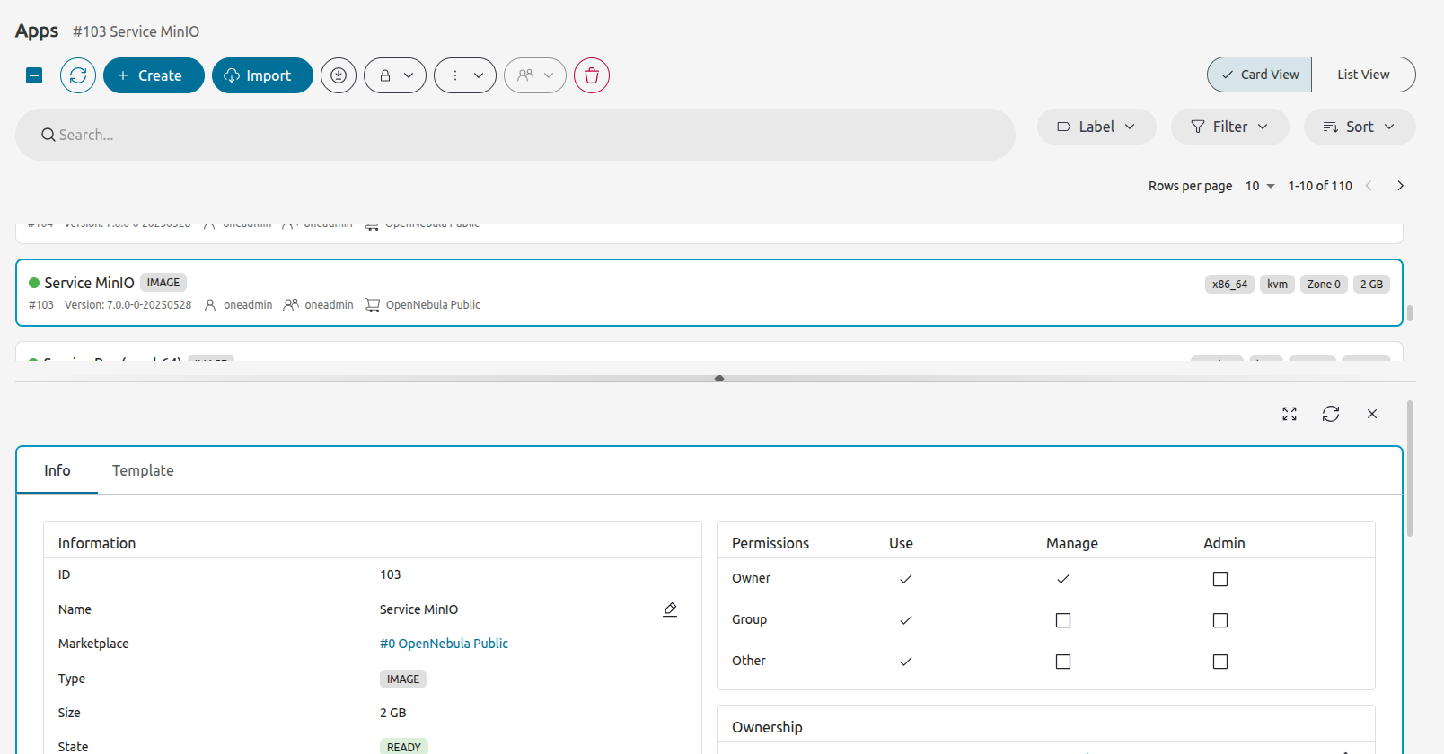Viewport: 1444px width, 754px height.
Task: Open the Filter dropdown
Action: click(1229, 127)
